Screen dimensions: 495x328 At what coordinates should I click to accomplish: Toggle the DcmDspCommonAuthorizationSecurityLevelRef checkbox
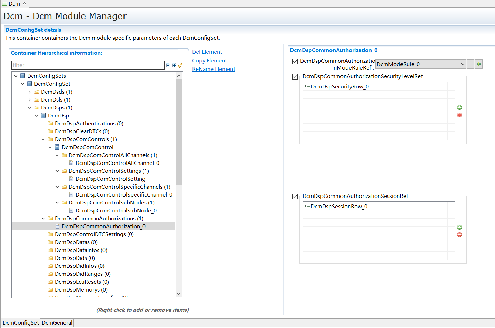pos(295,77)
